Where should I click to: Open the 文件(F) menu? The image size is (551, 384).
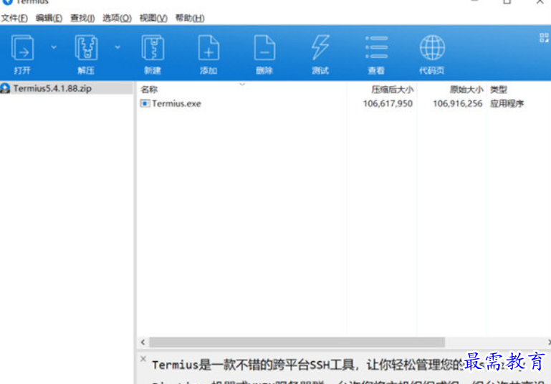click(x=14, y=18)
